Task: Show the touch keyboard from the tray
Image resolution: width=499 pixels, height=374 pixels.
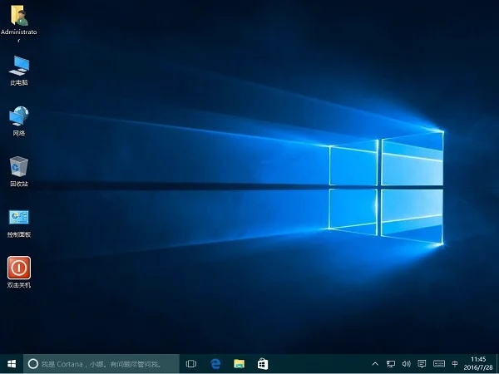Action: coord(438,363)
